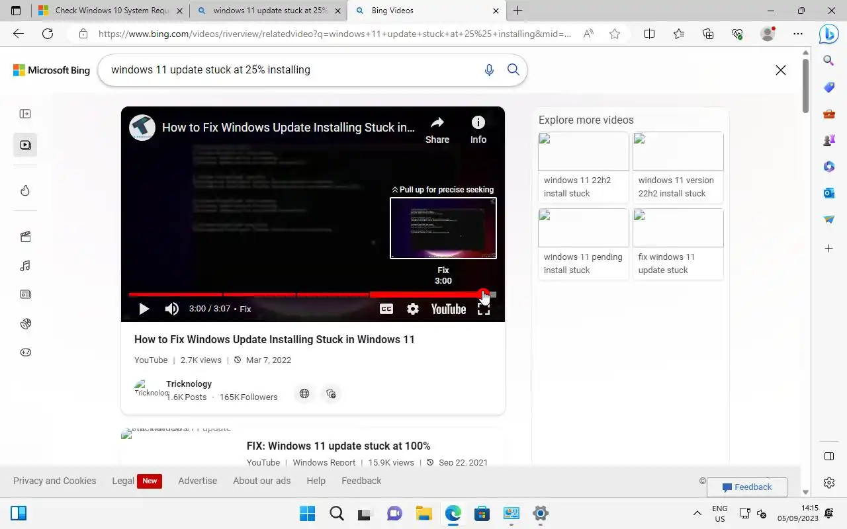Open Edge tab actions menu button
Viewport: 847px width, 529px height.
click(16, 11)
